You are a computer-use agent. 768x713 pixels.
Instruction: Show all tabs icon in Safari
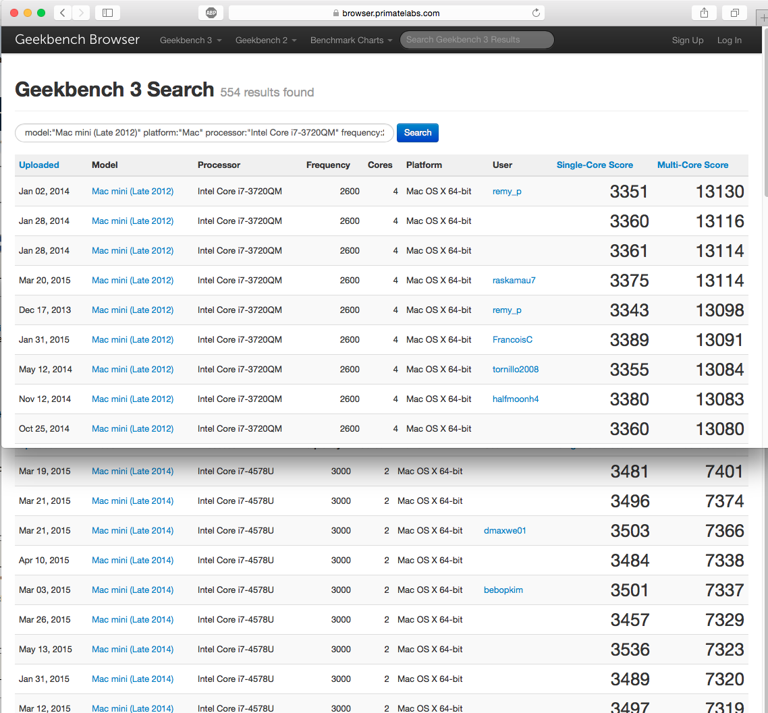point(734,13)
